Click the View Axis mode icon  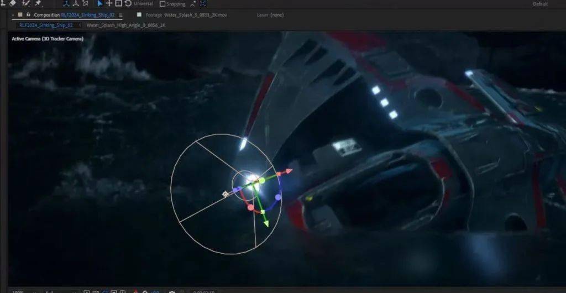[x=84, y=3]
